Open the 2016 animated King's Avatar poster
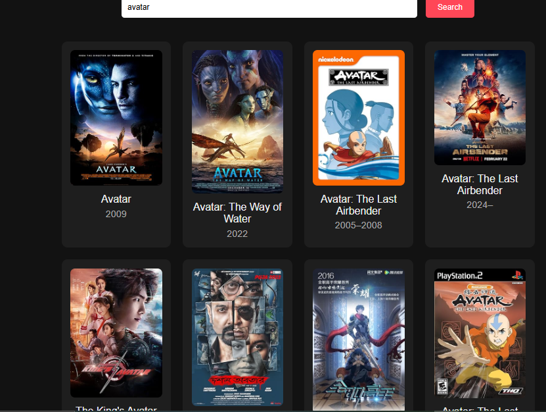The image size is (546, 412). (359, 339)
